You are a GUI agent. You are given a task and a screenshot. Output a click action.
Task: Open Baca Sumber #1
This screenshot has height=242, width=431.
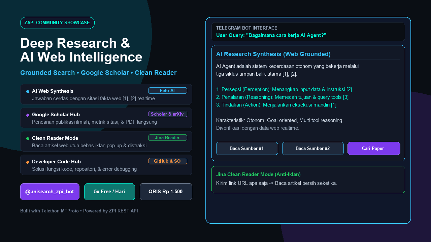point(247,149)
